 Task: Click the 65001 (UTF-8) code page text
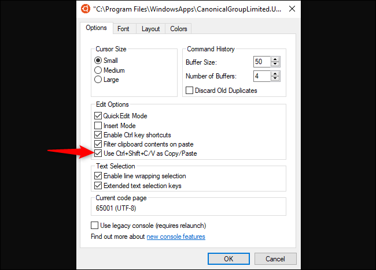[116, 208]
